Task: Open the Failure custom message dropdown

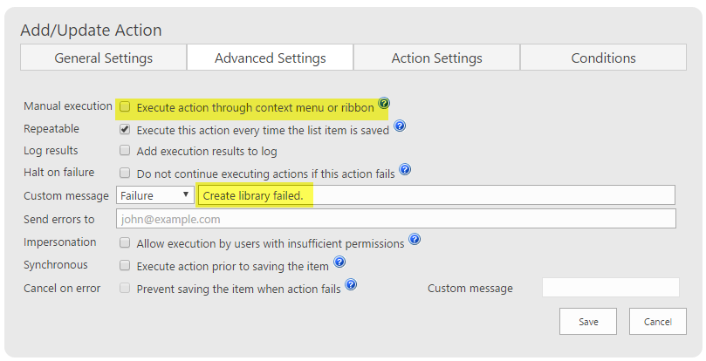Action: [x=154, y=195]
